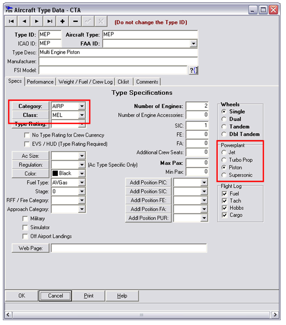
Task: Click in the Web Page text field
Action: click(x=129, y=248)
